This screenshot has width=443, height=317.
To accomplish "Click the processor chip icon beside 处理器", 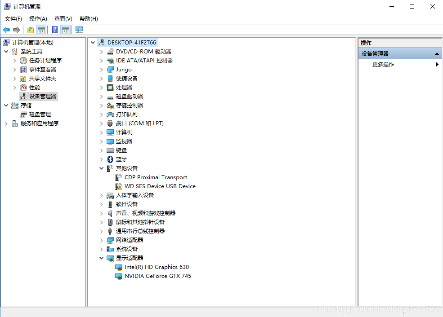I will [x=110, y=88].
